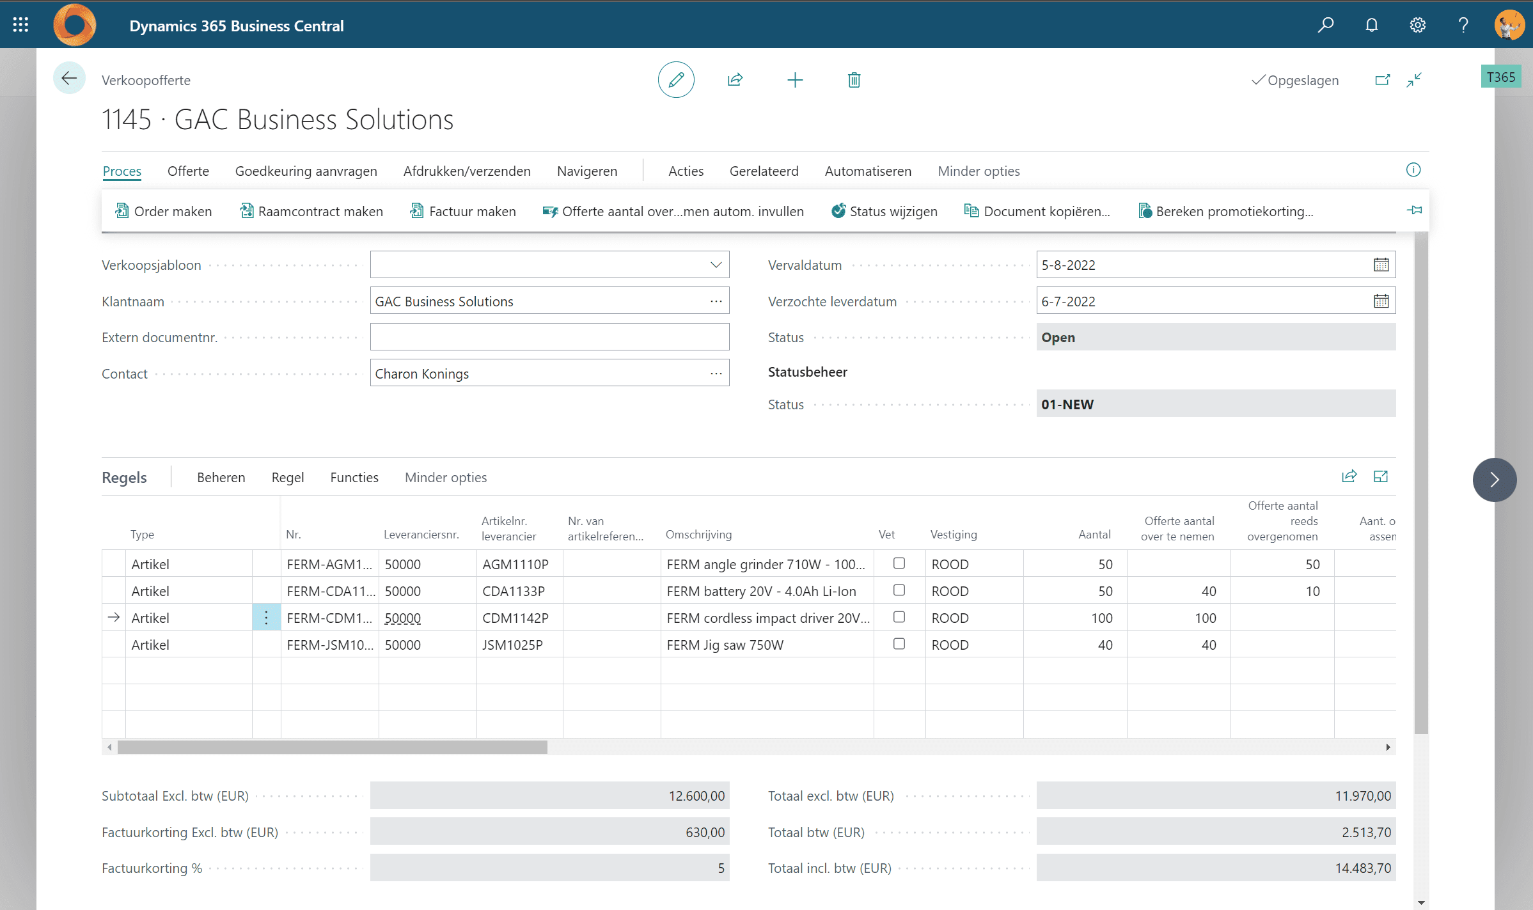Click the Extern documentnr. input field

coord(549,337)
